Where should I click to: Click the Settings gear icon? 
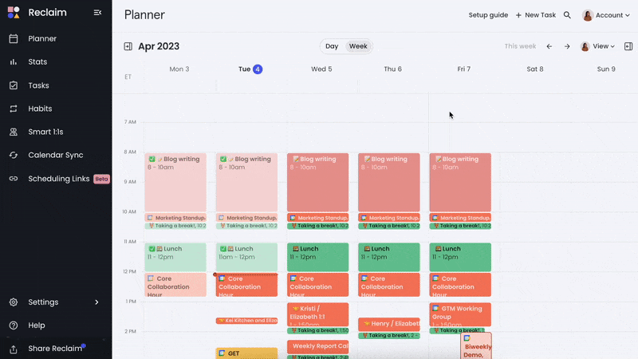pyautogui.click(x=14, y=302)
